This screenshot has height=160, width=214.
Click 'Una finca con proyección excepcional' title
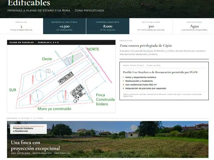[x=35, y=146]
